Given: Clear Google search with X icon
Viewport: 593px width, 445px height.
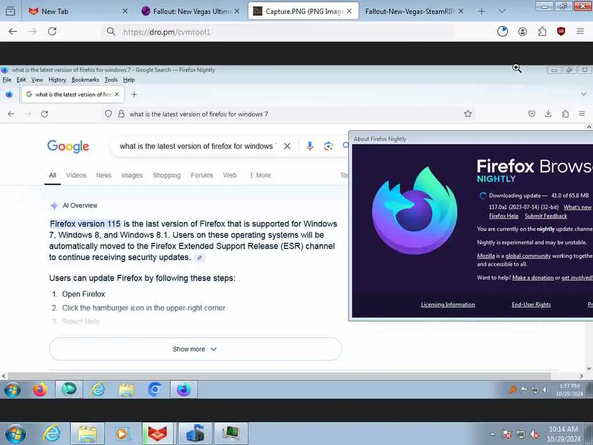Looking at the screenshot, I should (x=287, y=146).
